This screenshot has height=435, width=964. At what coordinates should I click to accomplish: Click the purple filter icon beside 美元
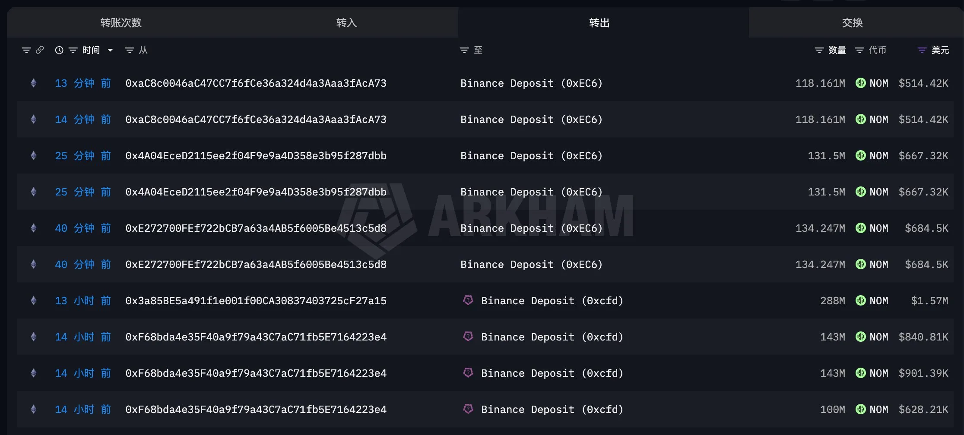coord(922,50)
